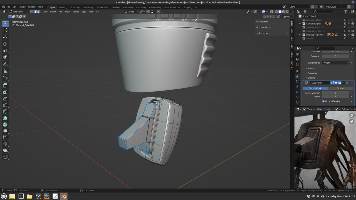Open the Limit Method dropdown

[336, 62]
